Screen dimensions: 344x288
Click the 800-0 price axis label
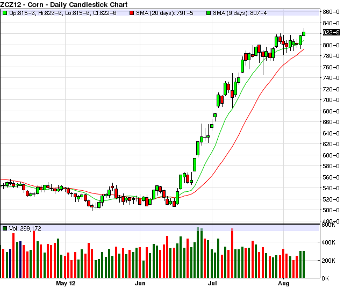pyautogui.click(x=331, y=45)
